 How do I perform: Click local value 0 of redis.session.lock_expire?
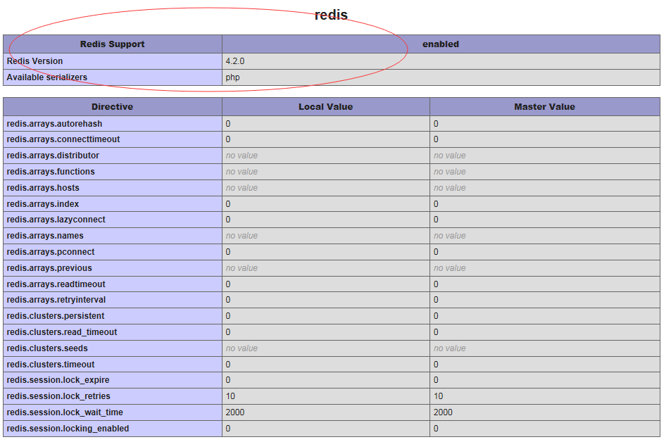[x=228, y=380]
